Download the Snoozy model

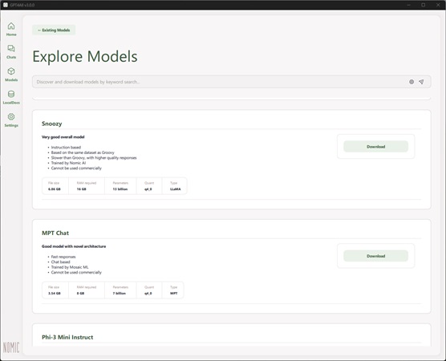375,147
